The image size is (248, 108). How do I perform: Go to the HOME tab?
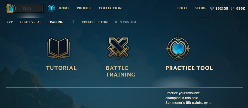[x=64, y=8]
